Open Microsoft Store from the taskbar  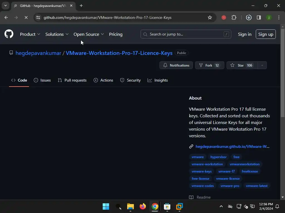point(167,206)
